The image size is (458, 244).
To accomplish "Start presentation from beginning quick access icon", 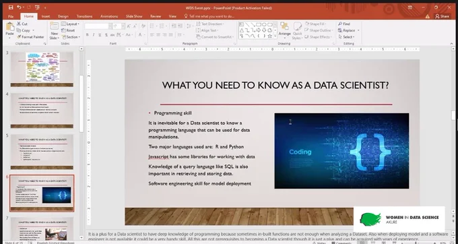I will click(x=37, y=7).
